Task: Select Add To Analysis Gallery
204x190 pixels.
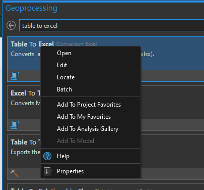Action: tap(91, 129)
